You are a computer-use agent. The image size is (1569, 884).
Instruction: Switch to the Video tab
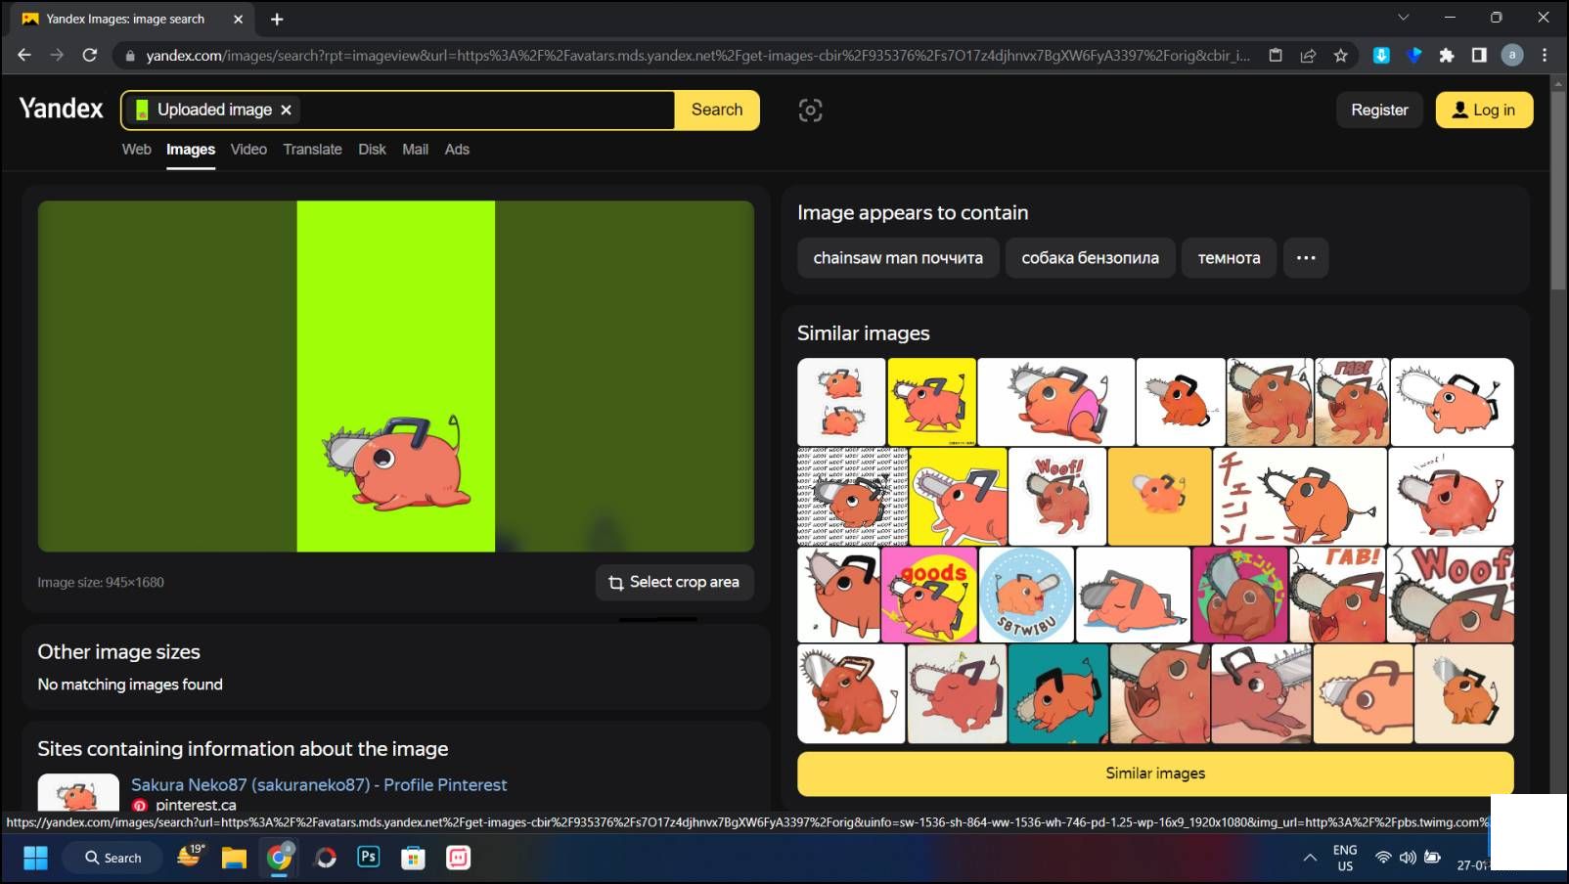coord(248,149)
